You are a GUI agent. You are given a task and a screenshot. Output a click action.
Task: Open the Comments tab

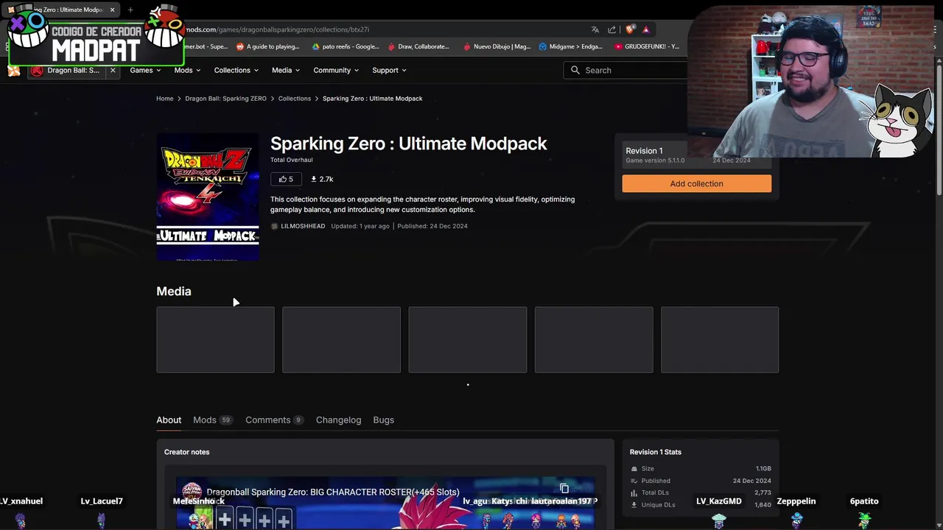tap(274, 420)
